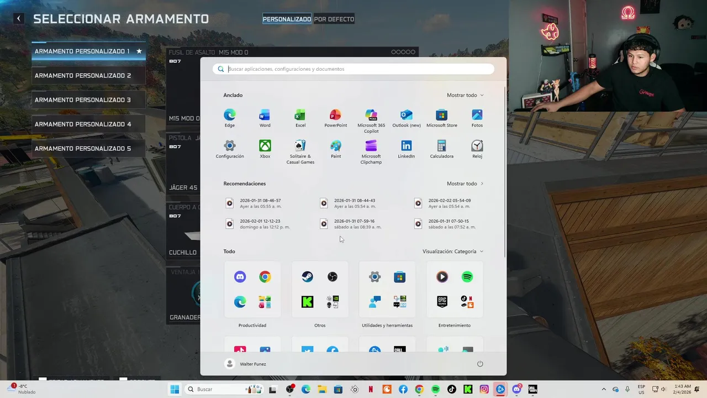707x398 pixels.
Task: Launch the Fotos app
Action: click(x=477, y=118)
